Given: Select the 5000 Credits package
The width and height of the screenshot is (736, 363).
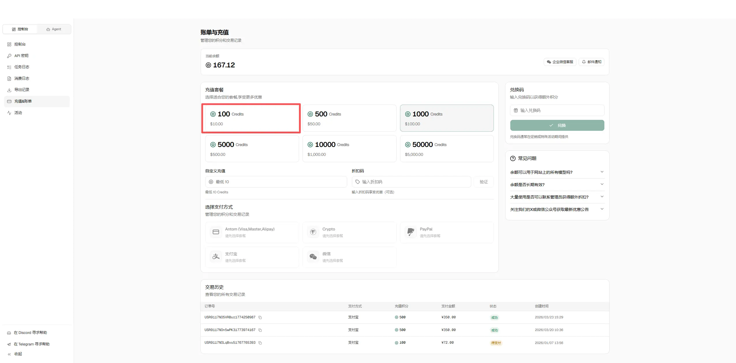Looking at the screenshot, I should (x=252, y=149).
